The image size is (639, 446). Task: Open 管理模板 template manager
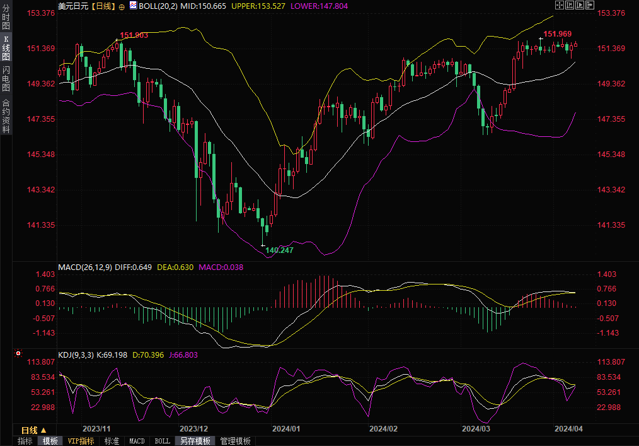click(x=235, y=441)
